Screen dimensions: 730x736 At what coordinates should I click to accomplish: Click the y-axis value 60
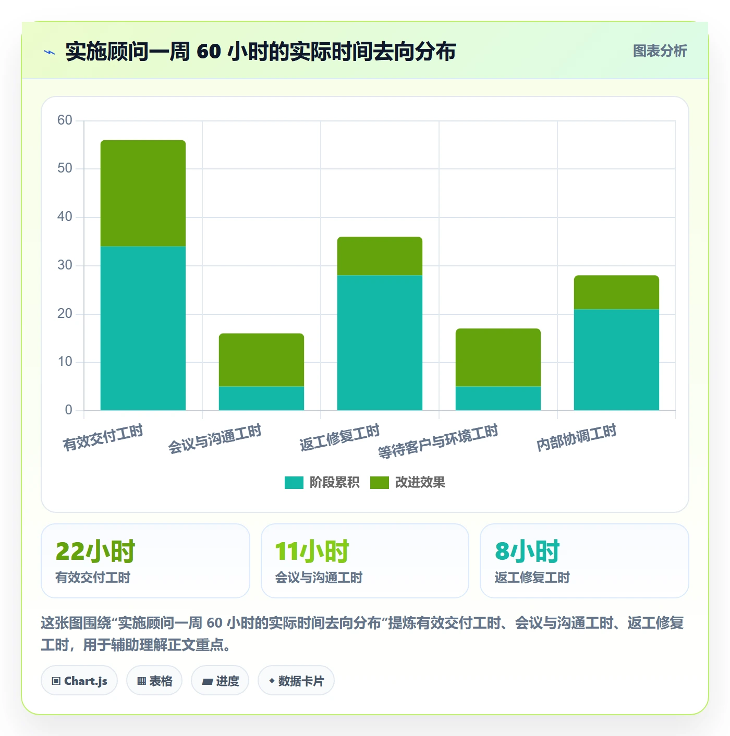point(65,120)
